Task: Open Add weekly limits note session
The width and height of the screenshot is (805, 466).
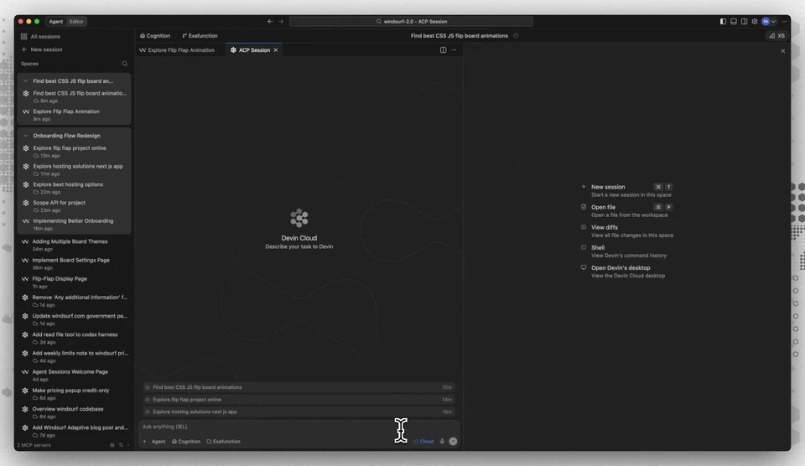Action: (x=75, y=357)
